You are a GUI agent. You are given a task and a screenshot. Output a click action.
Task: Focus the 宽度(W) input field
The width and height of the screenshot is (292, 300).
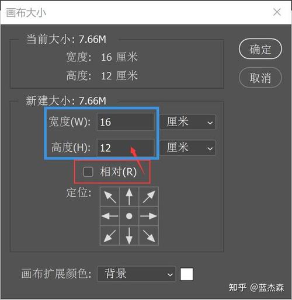(126, 122)
